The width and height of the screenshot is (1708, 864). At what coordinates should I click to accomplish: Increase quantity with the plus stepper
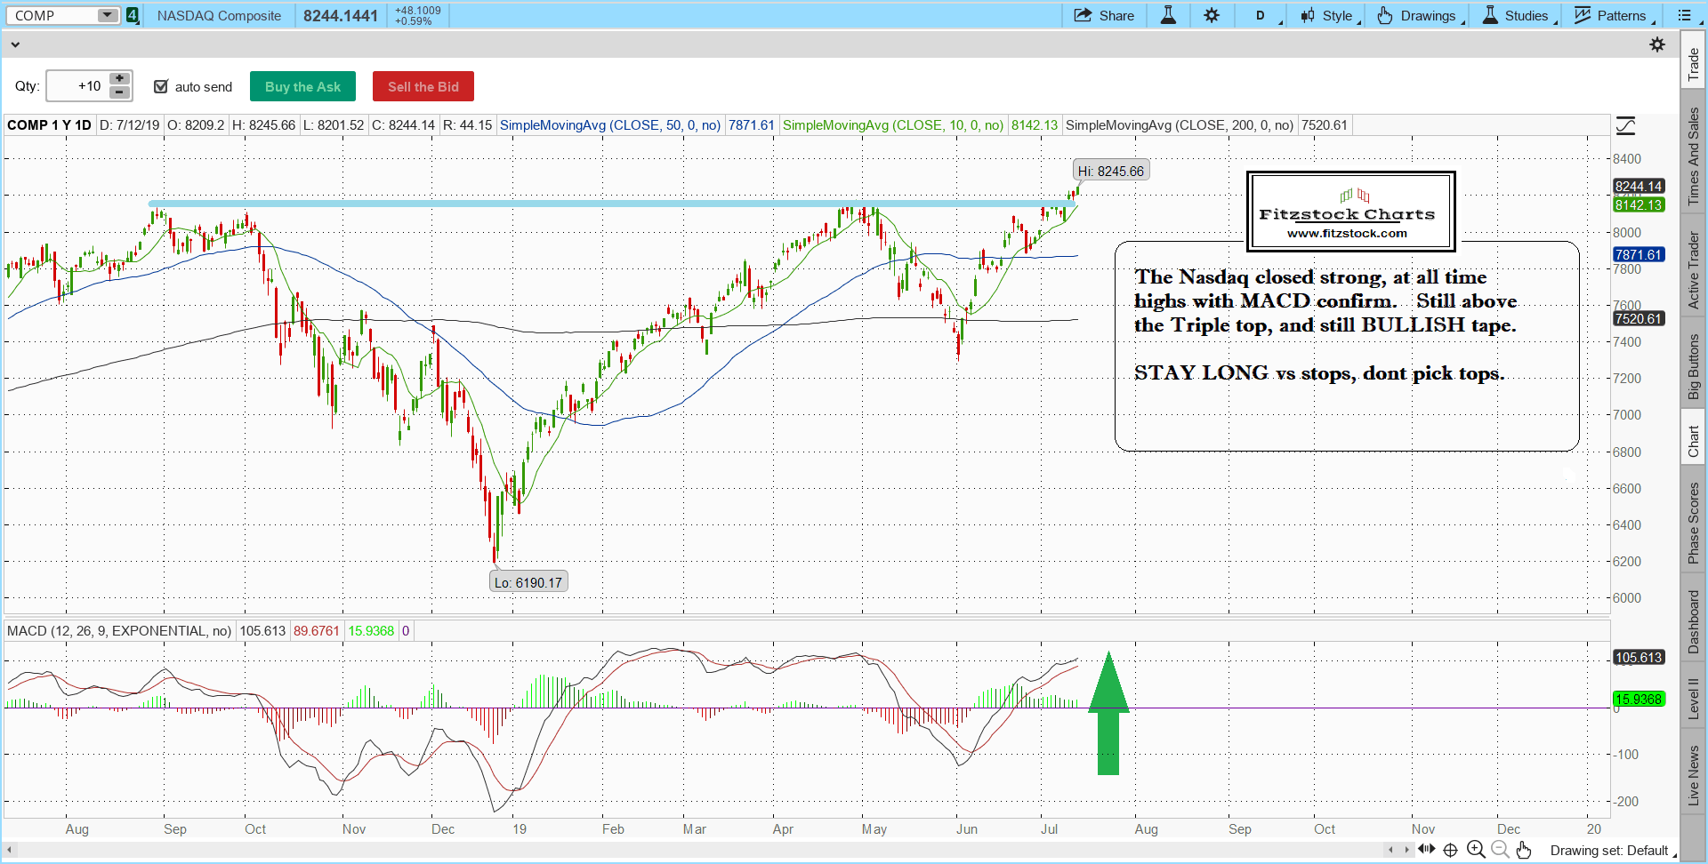pyautogui.click(x=119, y=79)
